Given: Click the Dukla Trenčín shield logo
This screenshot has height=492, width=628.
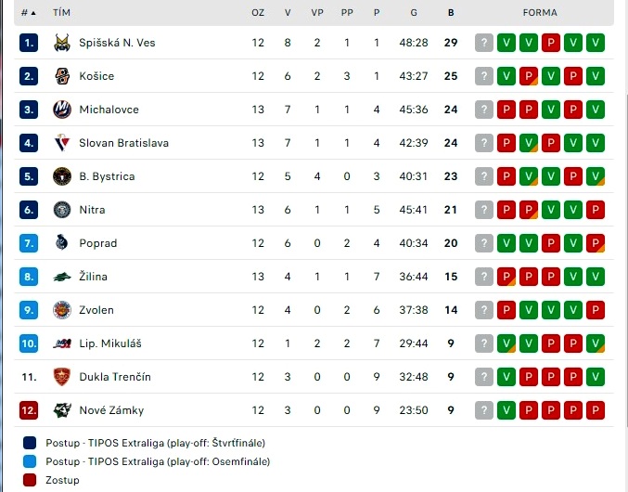Looking at the screenshot, I should coord(62,377).
